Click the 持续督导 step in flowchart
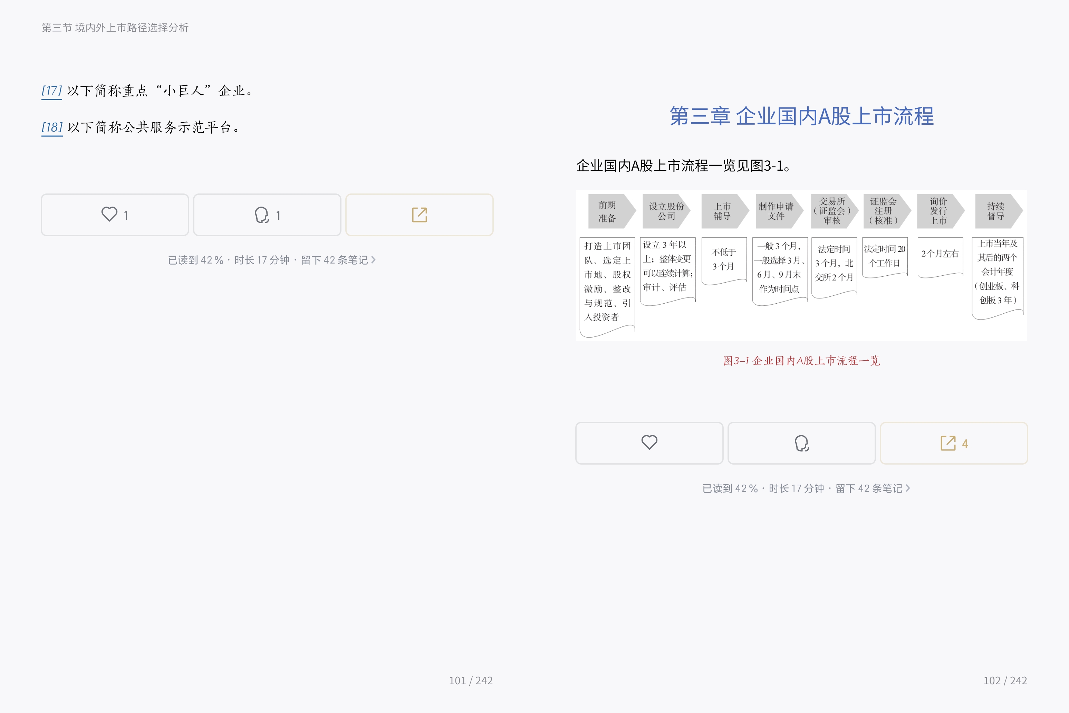Screen dimensions: 1069x713 (x=995, y=211)
